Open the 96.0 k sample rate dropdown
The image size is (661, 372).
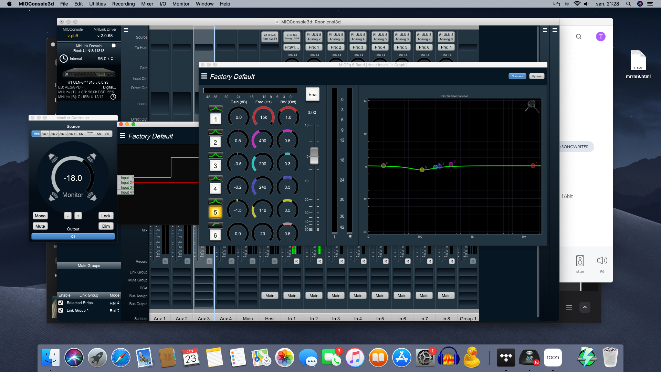click(x=105, y=59)
